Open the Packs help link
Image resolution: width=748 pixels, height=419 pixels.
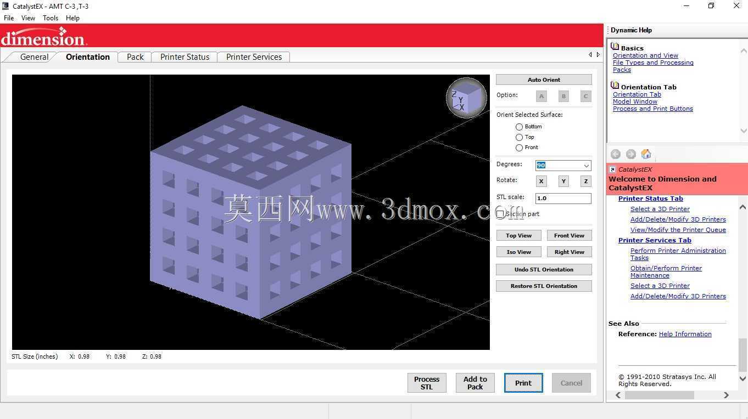coord(622,70)
